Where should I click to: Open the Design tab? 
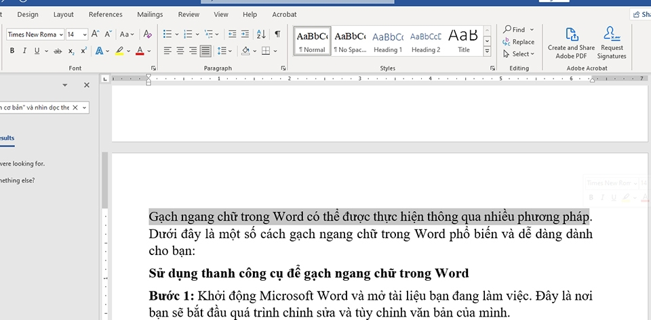coord(28,14)
